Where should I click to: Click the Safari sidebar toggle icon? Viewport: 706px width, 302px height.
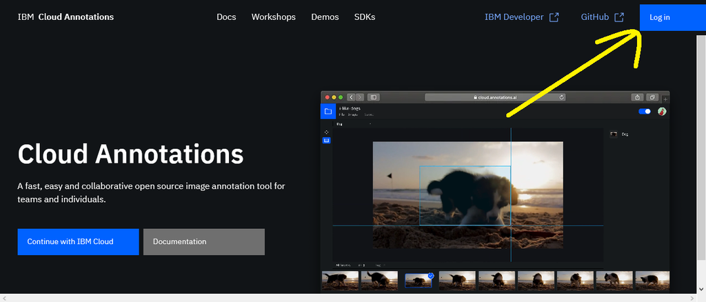374,97
